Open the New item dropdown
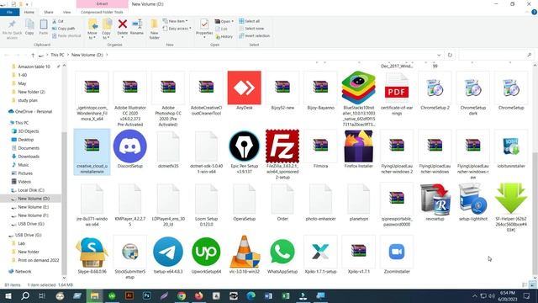This screenshot has width=538, height=303. tap(176, 21)
